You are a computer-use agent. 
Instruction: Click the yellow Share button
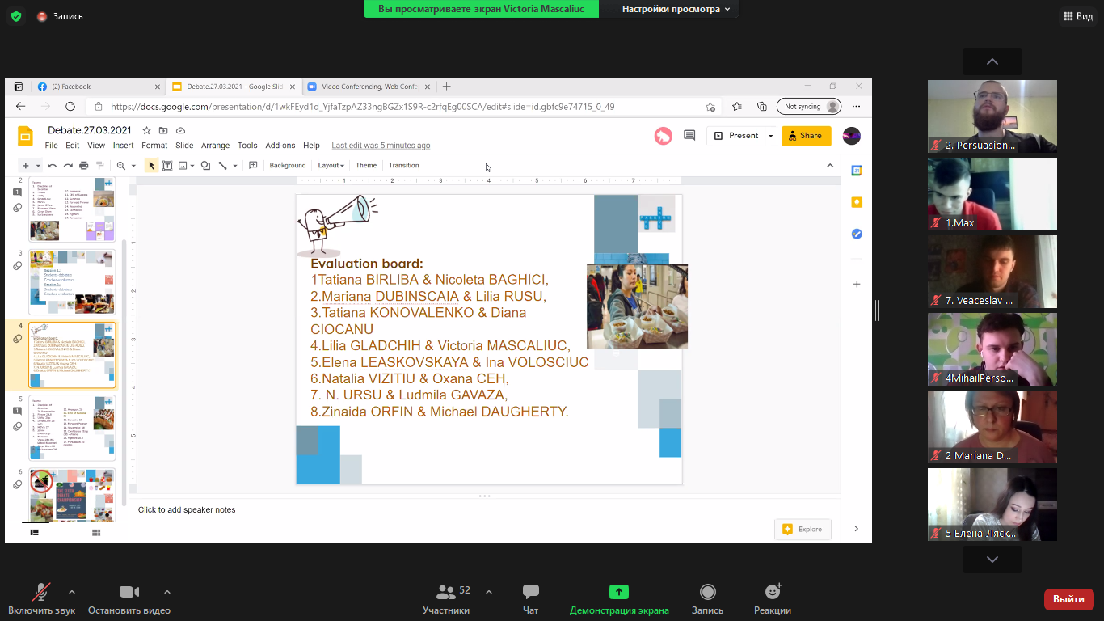pyautogui.click(x=806, y=136)
